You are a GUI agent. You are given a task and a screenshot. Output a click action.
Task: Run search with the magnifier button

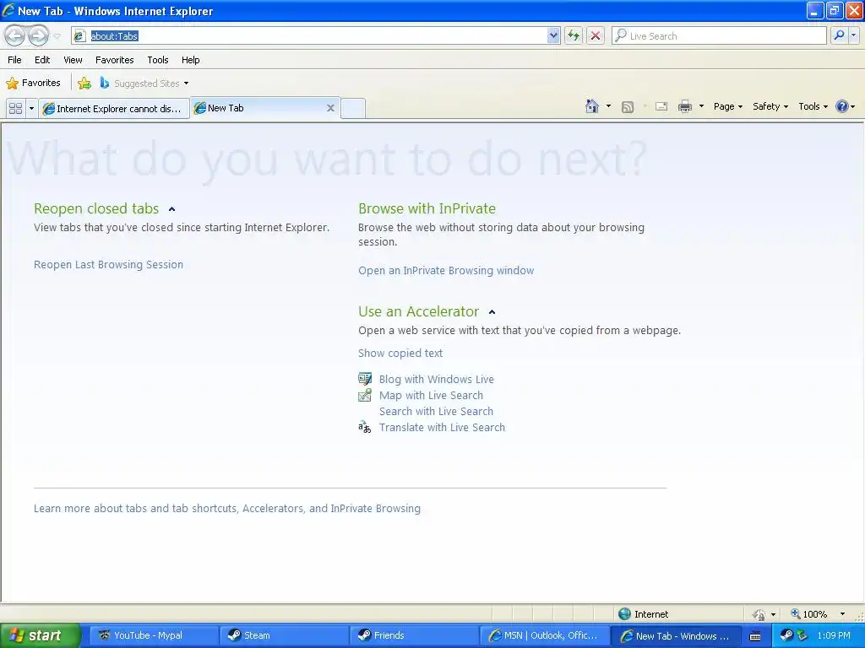coord(839,35)
